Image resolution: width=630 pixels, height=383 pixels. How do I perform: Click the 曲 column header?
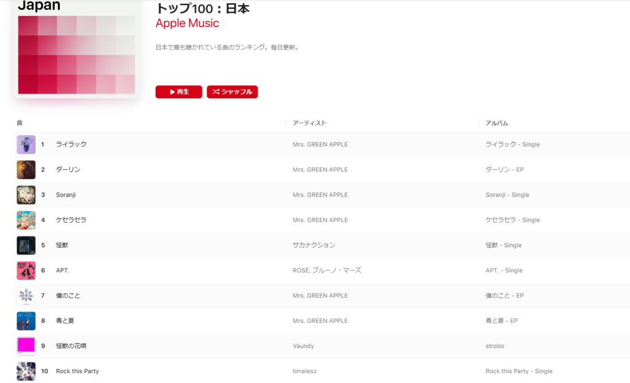click(20, 123)
